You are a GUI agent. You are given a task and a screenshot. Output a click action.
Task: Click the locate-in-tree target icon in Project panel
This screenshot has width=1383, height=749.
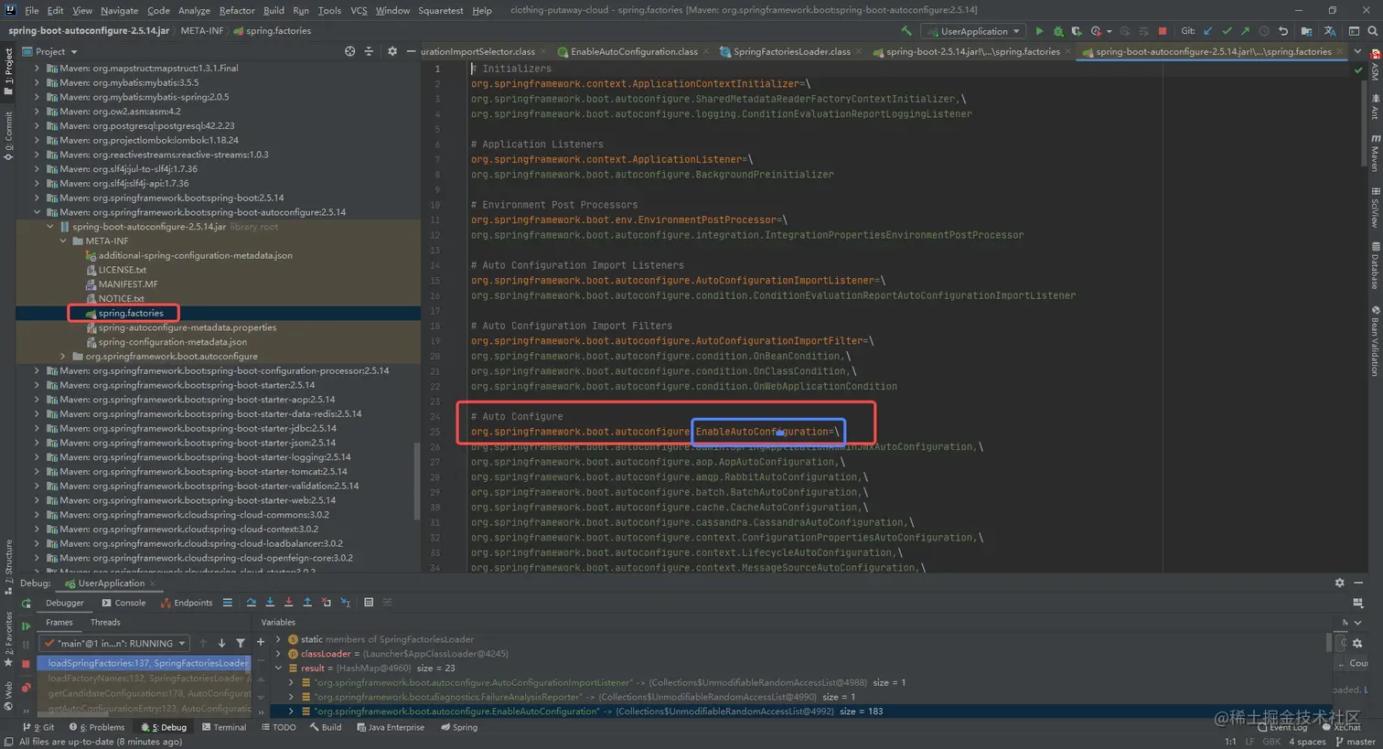click(x=349, y=51)
